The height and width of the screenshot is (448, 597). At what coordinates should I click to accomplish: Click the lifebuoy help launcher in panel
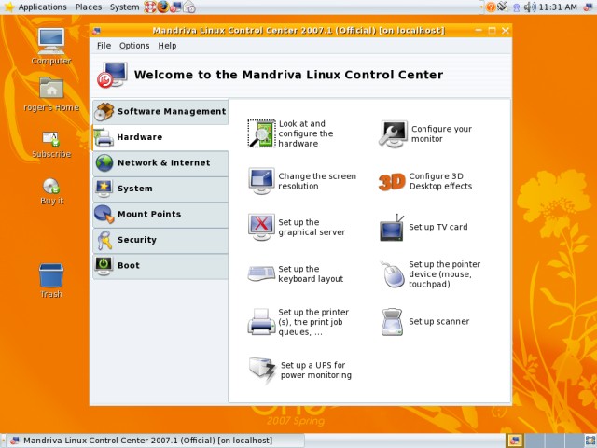click(x=150, y=7)
